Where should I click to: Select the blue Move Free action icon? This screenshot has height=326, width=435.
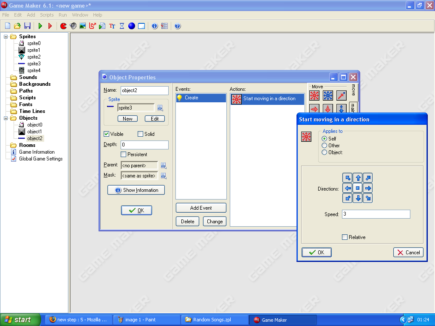tap(328, 96)
